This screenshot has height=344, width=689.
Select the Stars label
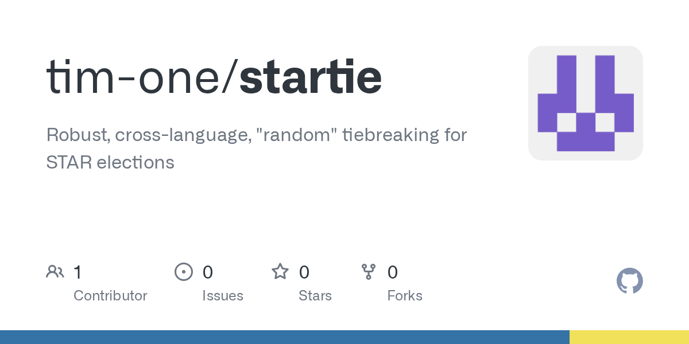click(315, 296)
